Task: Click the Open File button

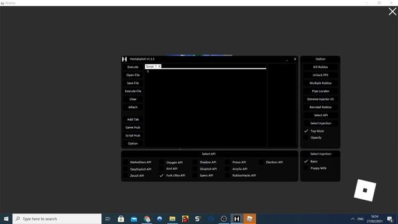Action: point(132,75)
